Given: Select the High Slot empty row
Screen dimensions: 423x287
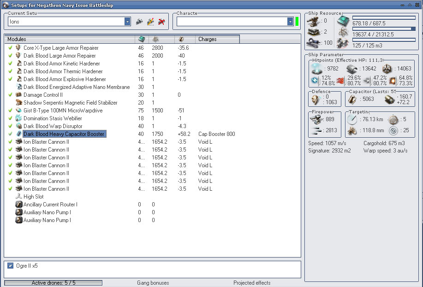Looking at the screenshot, I should (152, 197).
